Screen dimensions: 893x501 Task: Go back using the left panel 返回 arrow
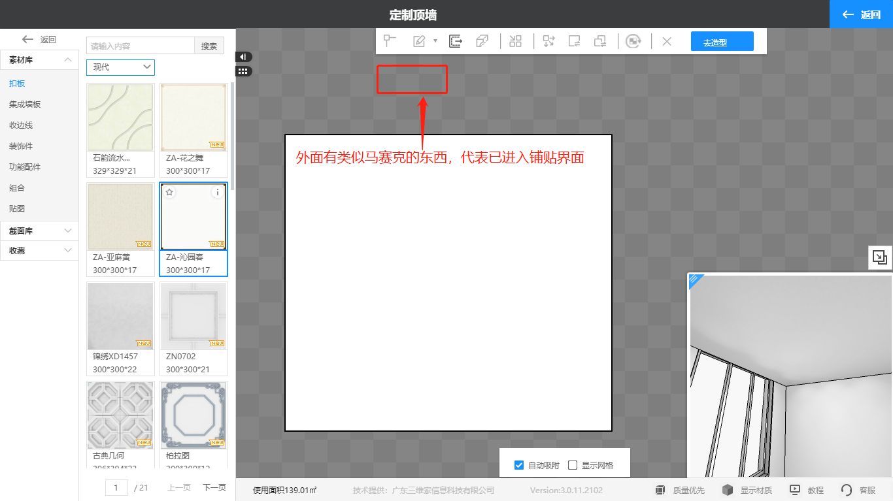coord(39,39)
